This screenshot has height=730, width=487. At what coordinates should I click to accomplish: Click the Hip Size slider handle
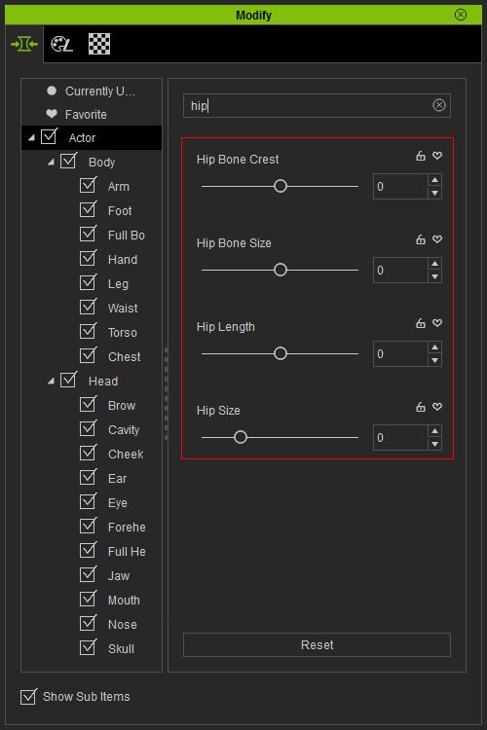[241, 438]
